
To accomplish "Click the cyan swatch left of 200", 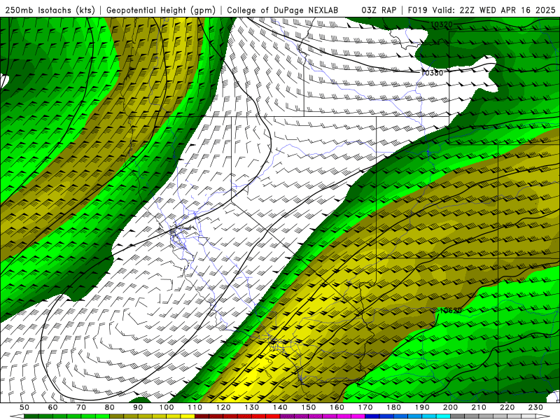I will (443, 416).
